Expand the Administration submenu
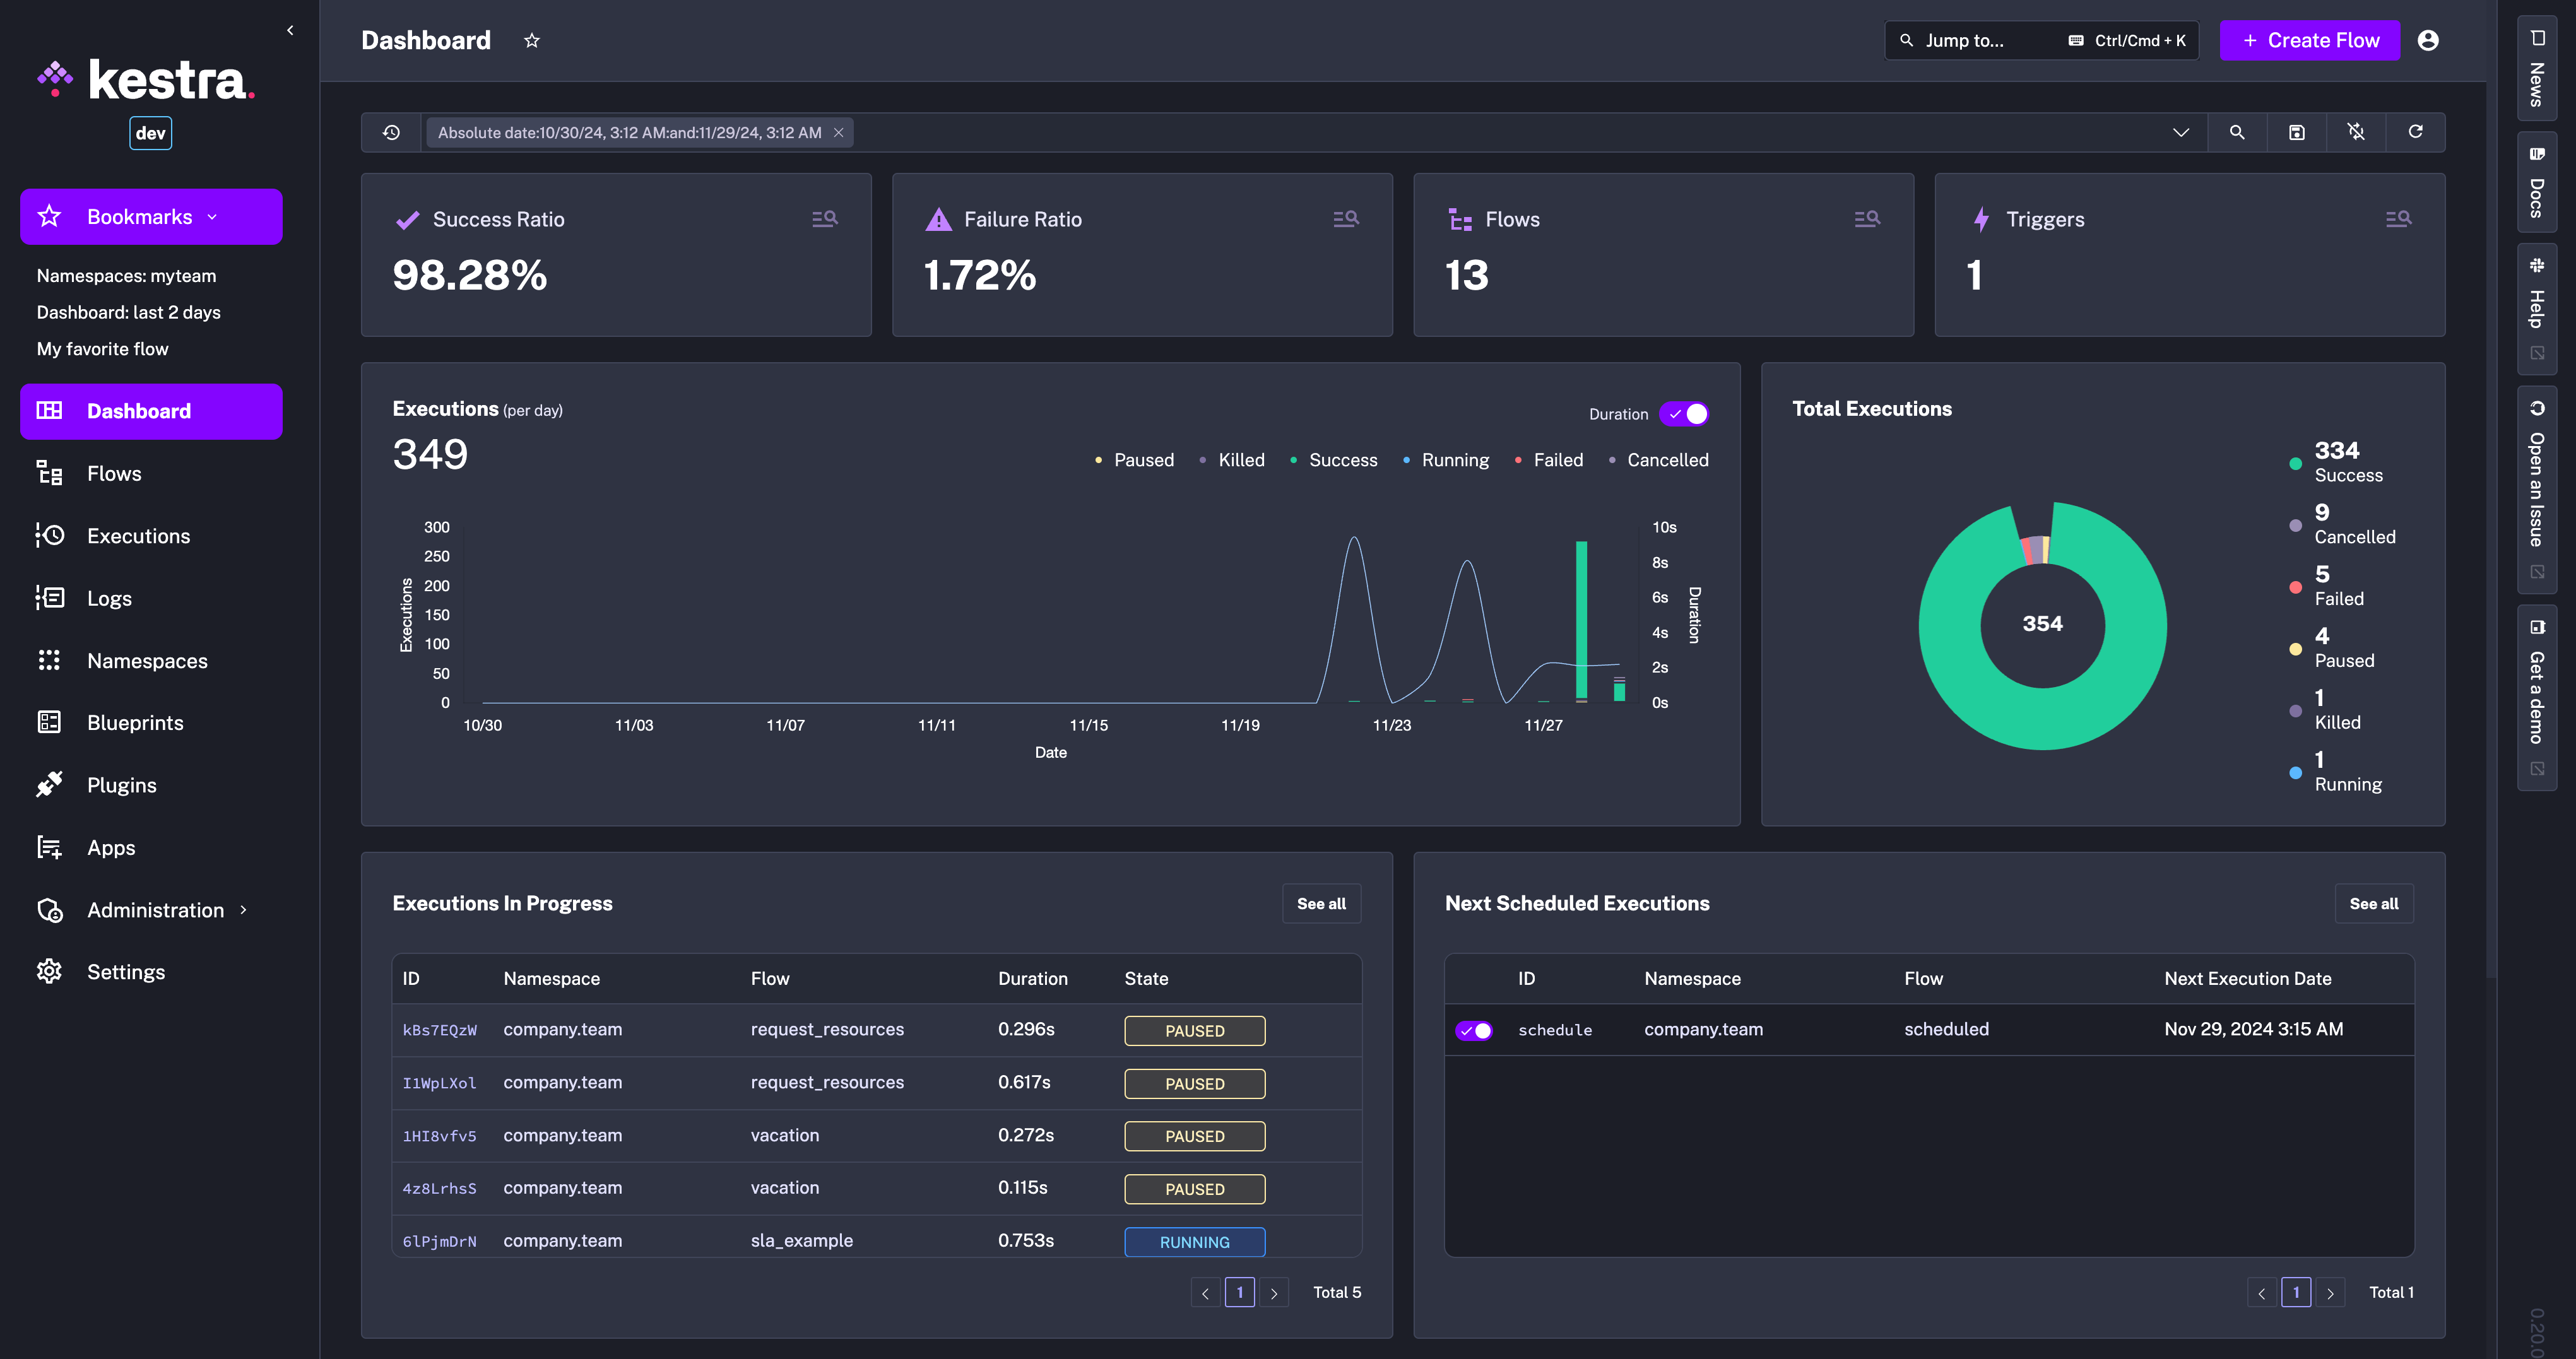Screen dimensions: 2576x1359 click(155, 910)
